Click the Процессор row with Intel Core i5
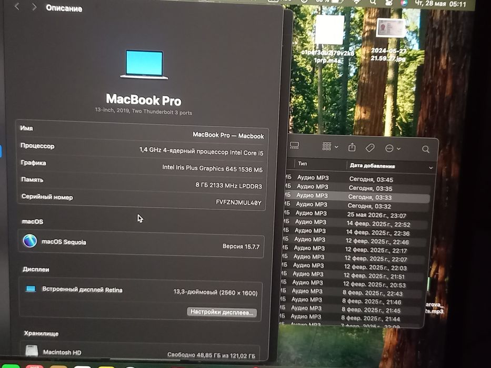491x368 pixels. click(x=142, y=149)
